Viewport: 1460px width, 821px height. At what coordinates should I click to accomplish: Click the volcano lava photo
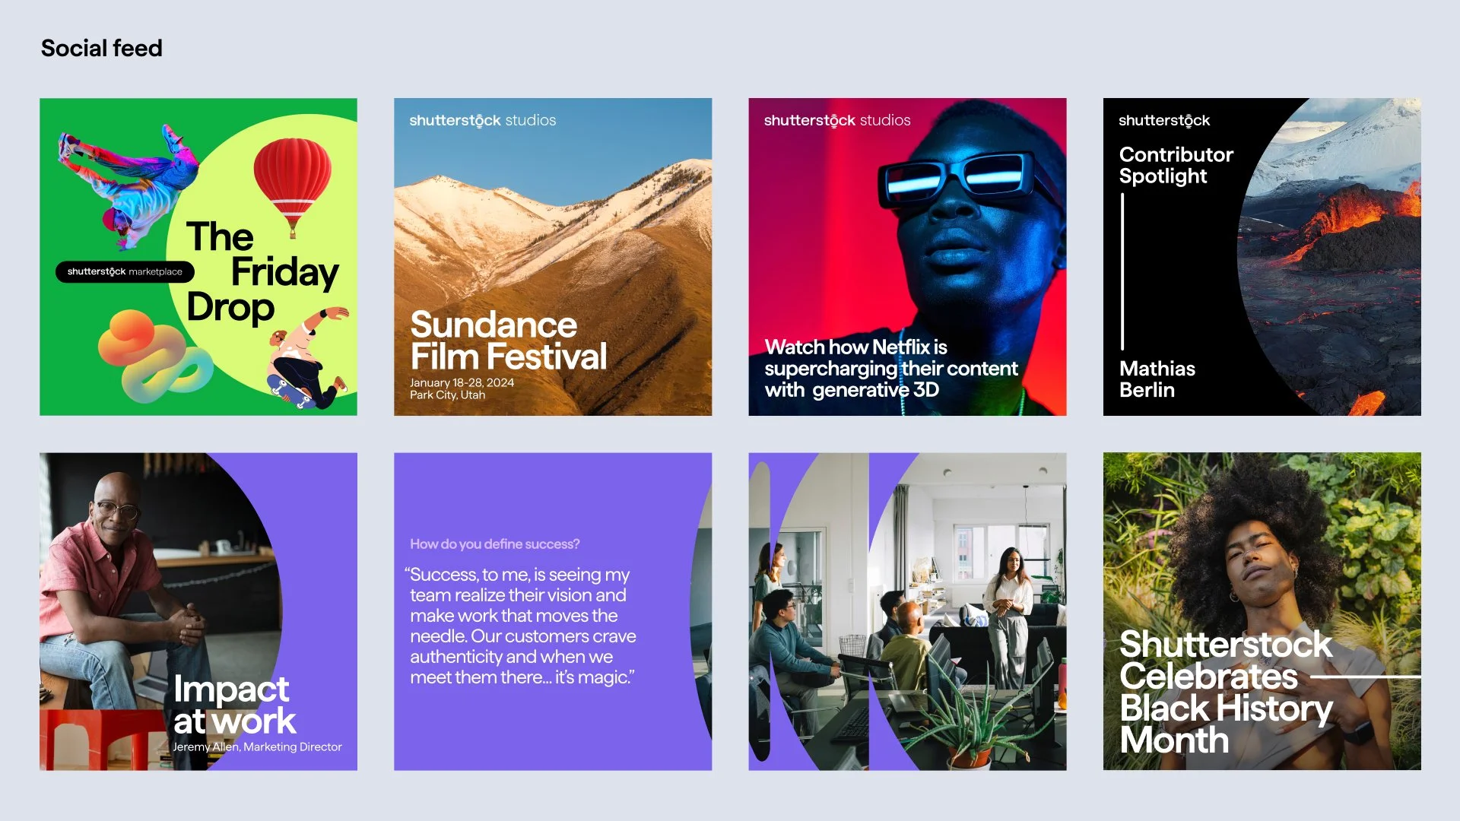1329,257
